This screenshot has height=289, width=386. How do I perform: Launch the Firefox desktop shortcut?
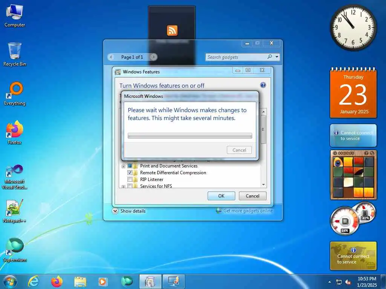pos(15,133)
